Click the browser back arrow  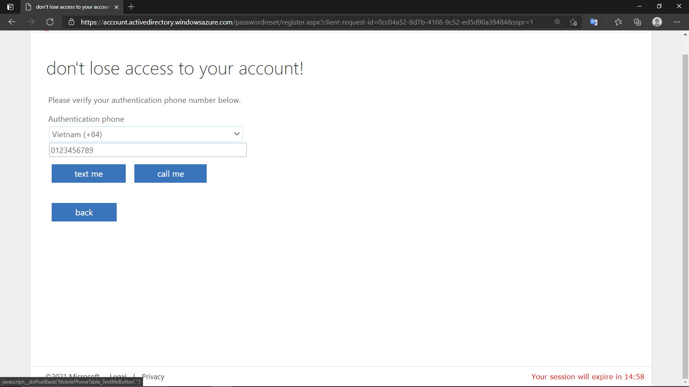12,22
